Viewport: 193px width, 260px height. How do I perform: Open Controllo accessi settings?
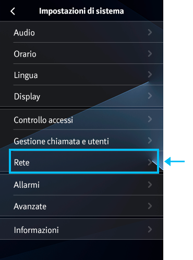pos(81,120)
